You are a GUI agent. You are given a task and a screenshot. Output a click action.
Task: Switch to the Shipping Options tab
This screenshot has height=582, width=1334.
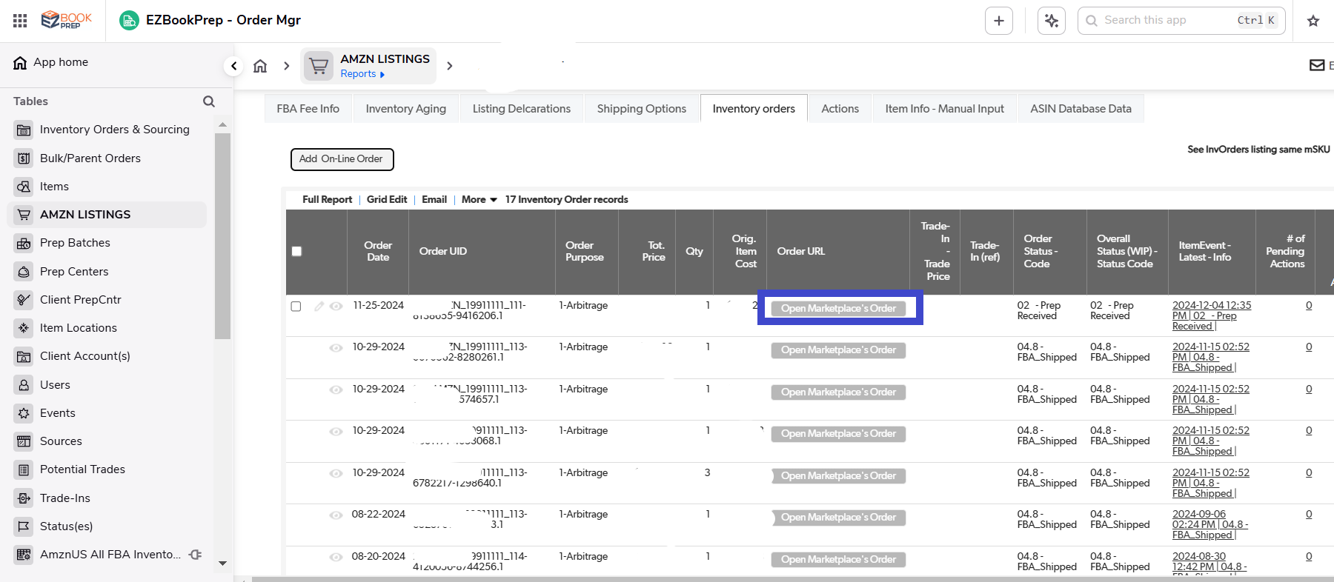tap(642, 109)
